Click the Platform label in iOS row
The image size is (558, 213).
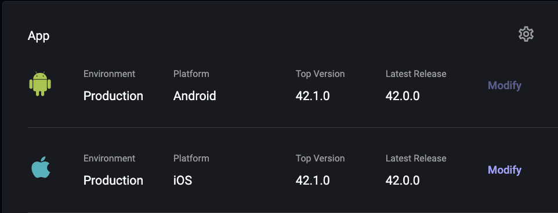(191, 159)
